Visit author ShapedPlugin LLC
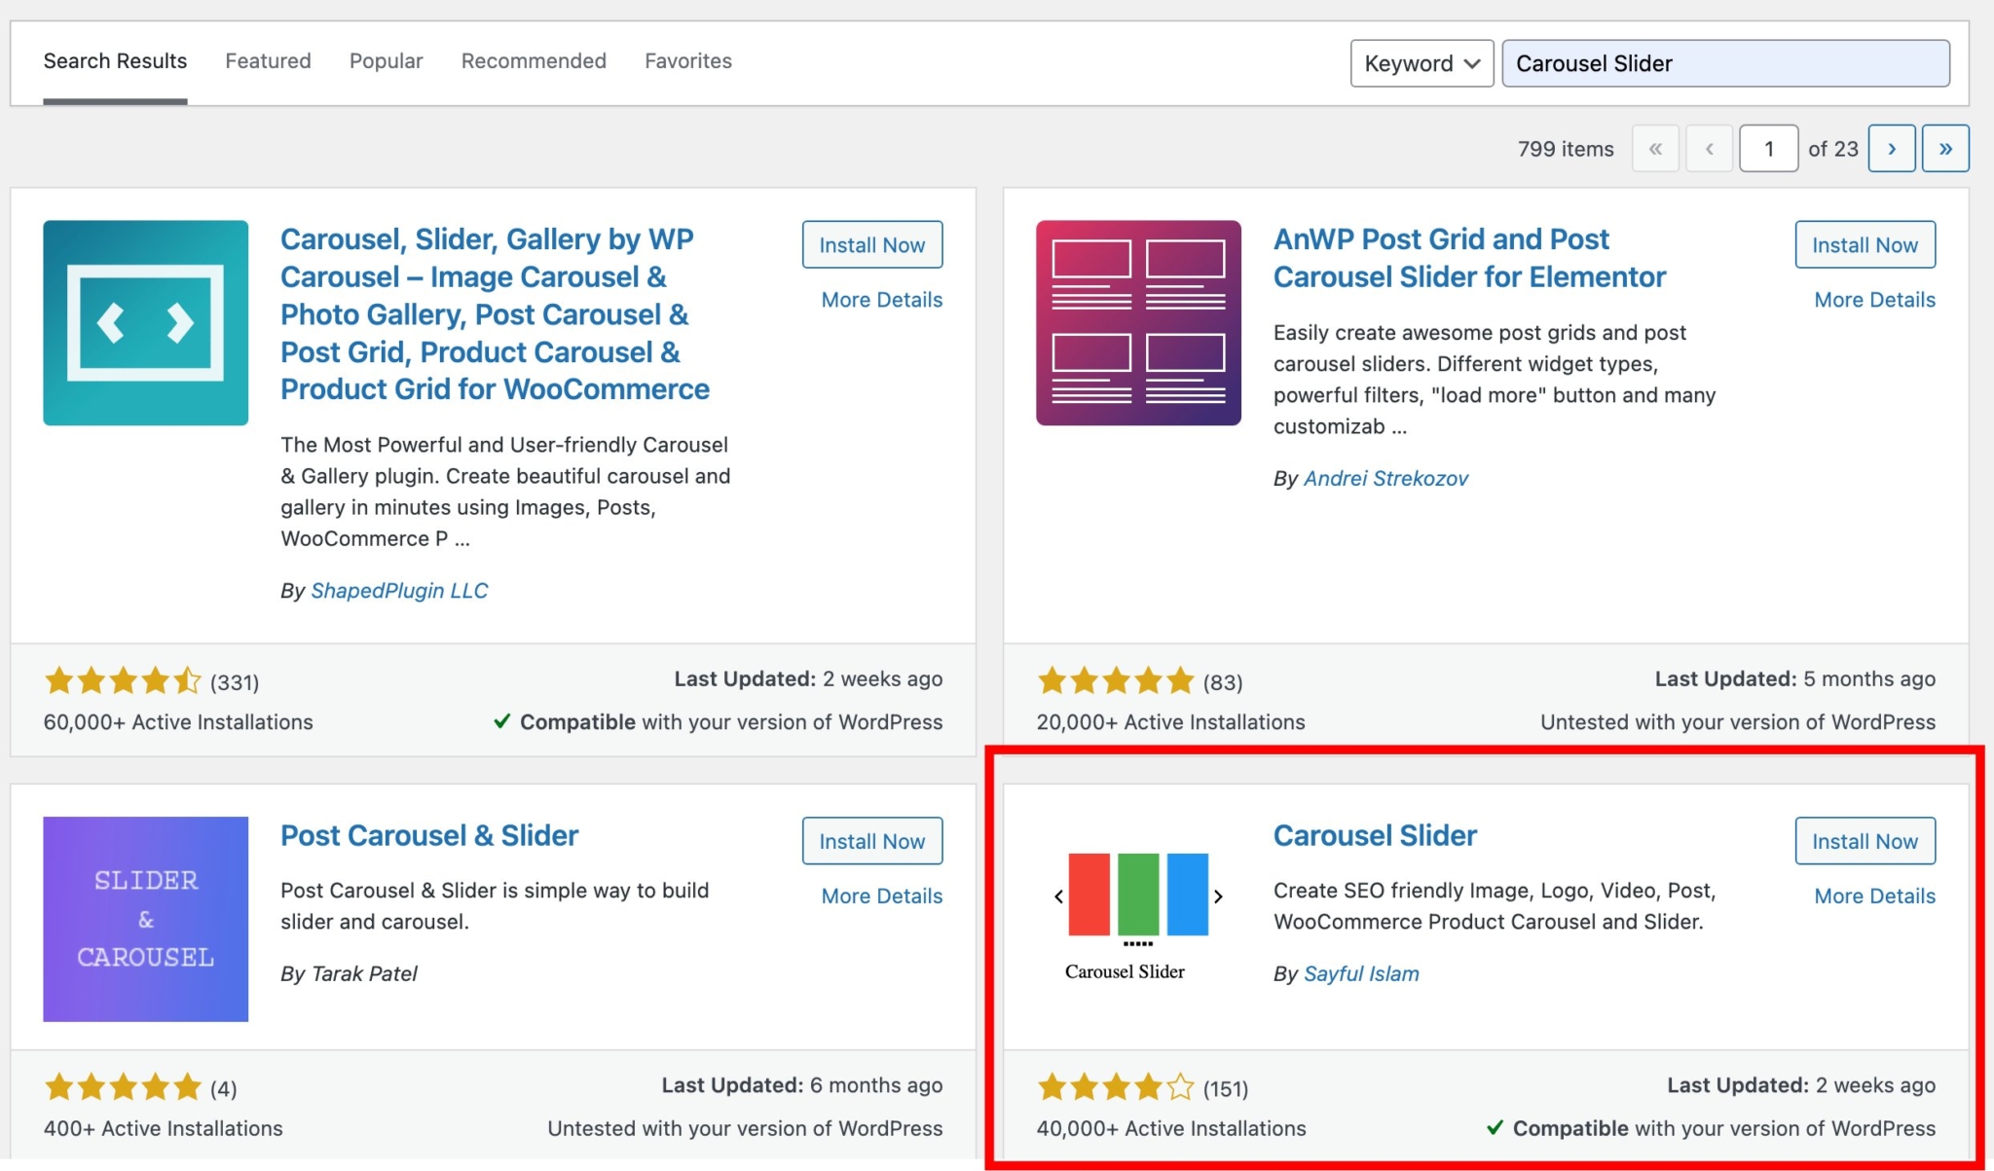The height and width of the screenshot is (1171, 1994). [x=399, y=591]
